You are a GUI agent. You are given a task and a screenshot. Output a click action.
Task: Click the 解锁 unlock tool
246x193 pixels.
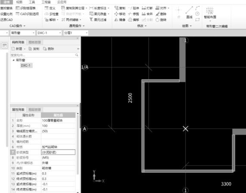51,20
